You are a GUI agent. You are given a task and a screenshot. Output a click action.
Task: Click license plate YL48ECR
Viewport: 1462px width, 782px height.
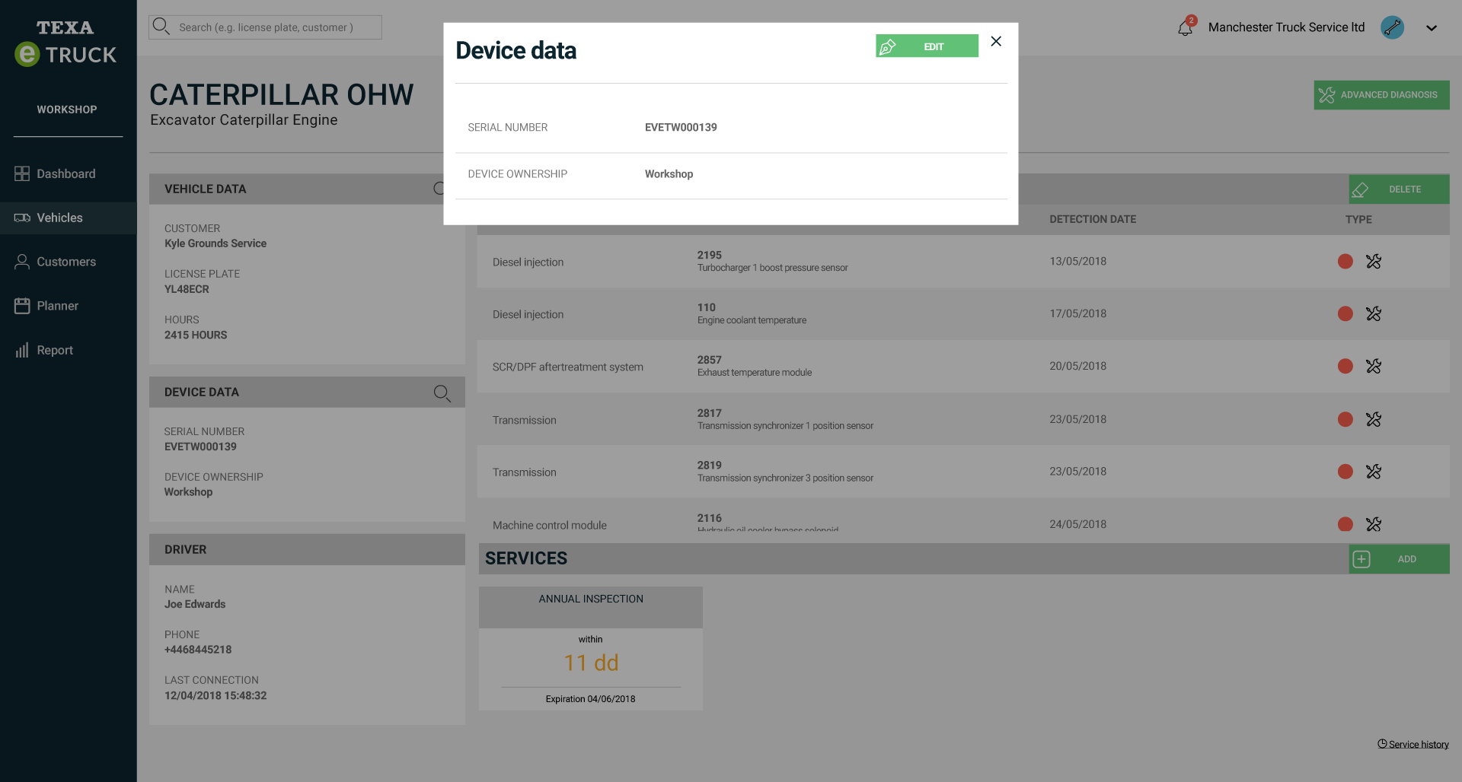pos(187,289)
